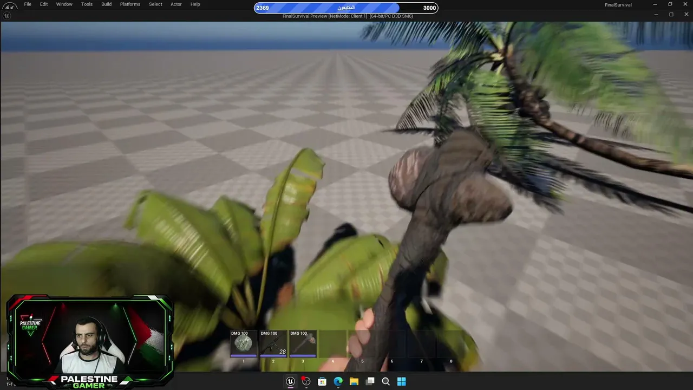The image size is (693, 390).
Task: Open the Build menu
Action: coord(107,4)
